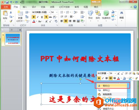
Task: Toggle Text Shadow (S) in ribbon
Action: pos(46,17)
